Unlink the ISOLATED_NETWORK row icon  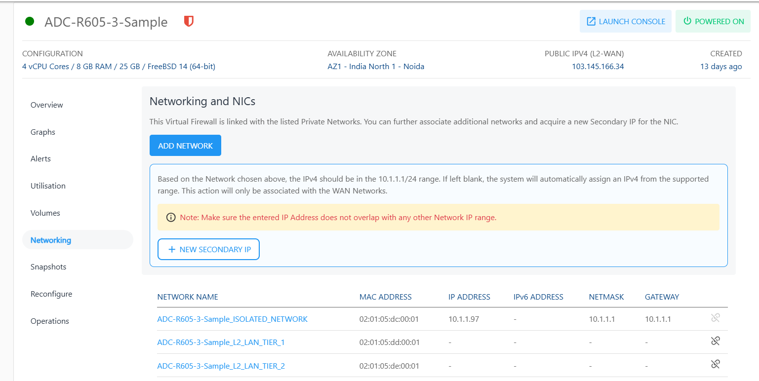[x=715, y=318]
